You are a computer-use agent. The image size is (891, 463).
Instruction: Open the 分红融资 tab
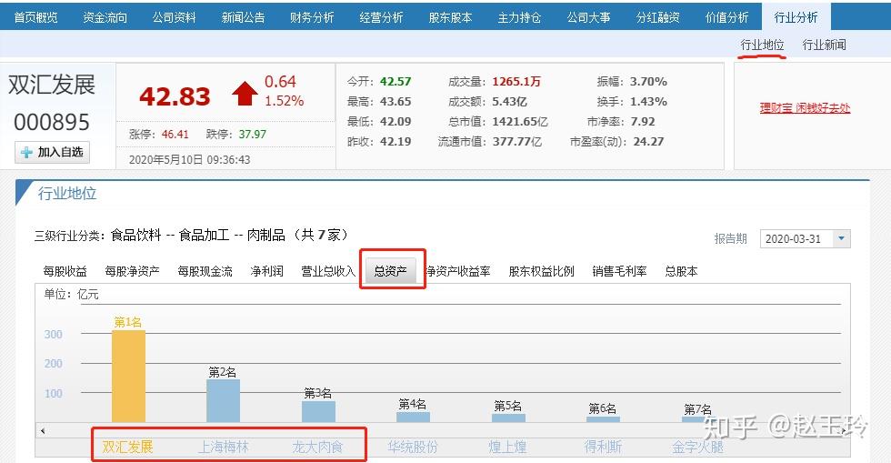(x=658, y=17)
